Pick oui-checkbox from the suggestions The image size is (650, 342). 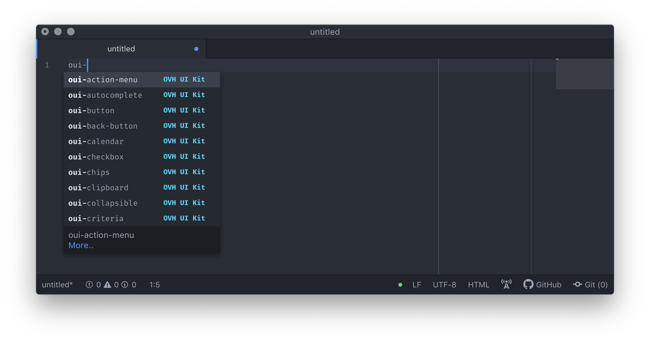[142, 157]
